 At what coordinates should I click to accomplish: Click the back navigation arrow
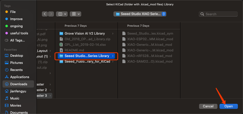[x=45, y=14]
